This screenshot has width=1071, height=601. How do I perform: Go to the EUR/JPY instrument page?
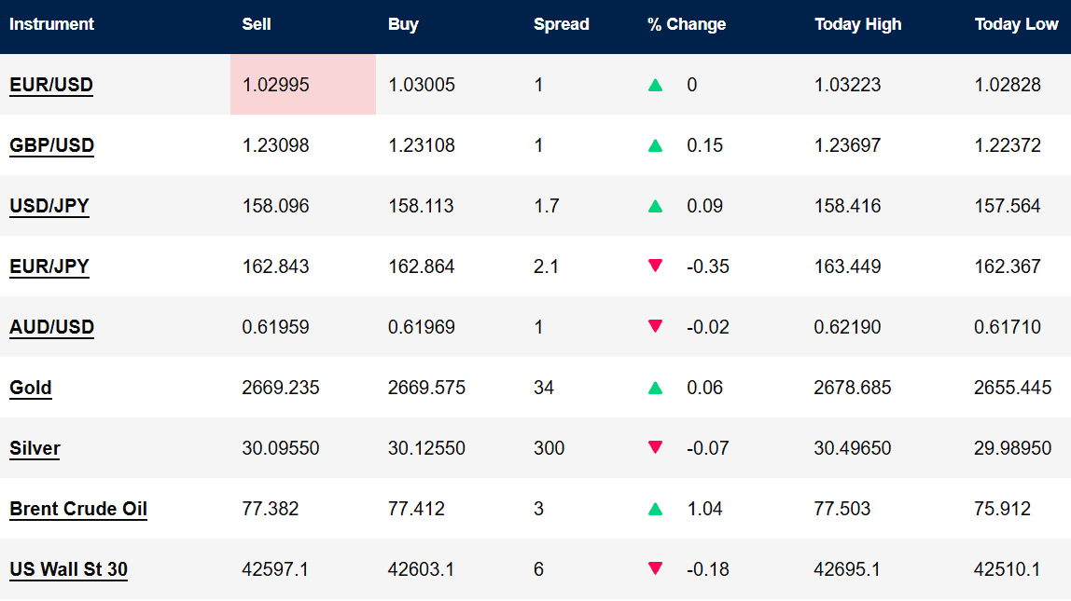tap(49, 266)
